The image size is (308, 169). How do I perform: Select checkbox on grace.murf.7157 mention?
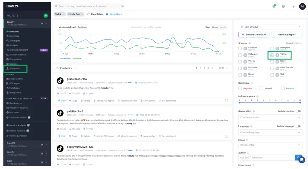[227, 101]
